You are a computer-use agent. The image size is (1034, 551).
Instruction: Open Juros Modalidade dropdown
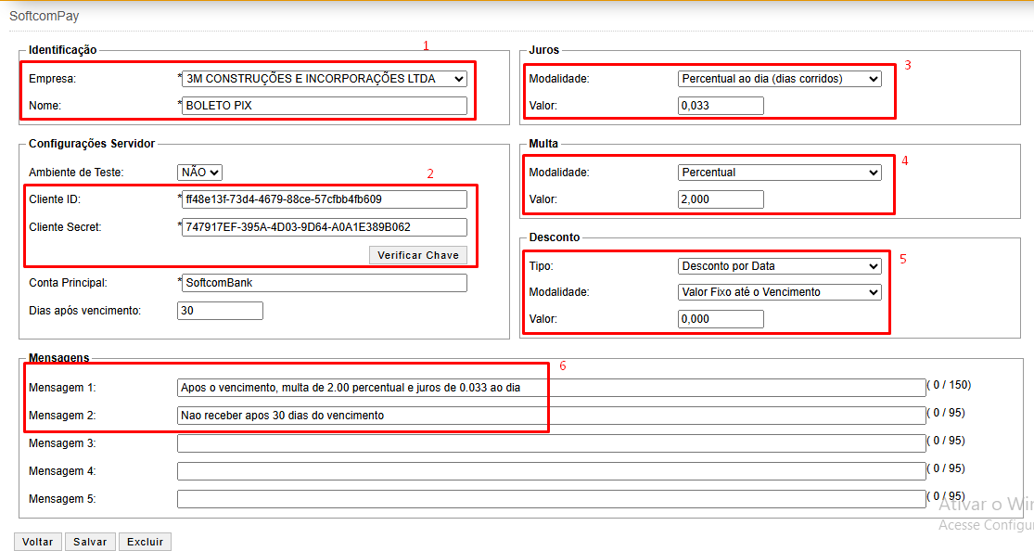779,79
